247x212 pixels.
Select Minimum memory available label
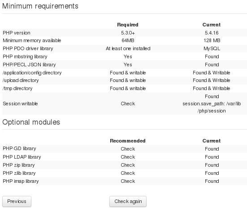(x=32, y=40)
